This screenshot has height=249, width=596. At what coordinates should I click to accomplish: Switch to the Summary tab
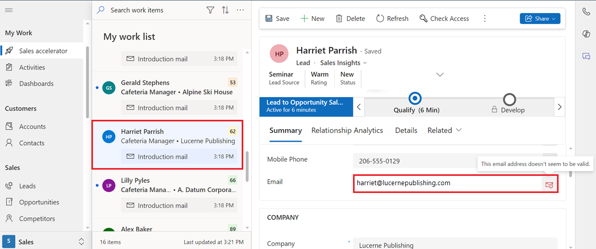(286, 130)
